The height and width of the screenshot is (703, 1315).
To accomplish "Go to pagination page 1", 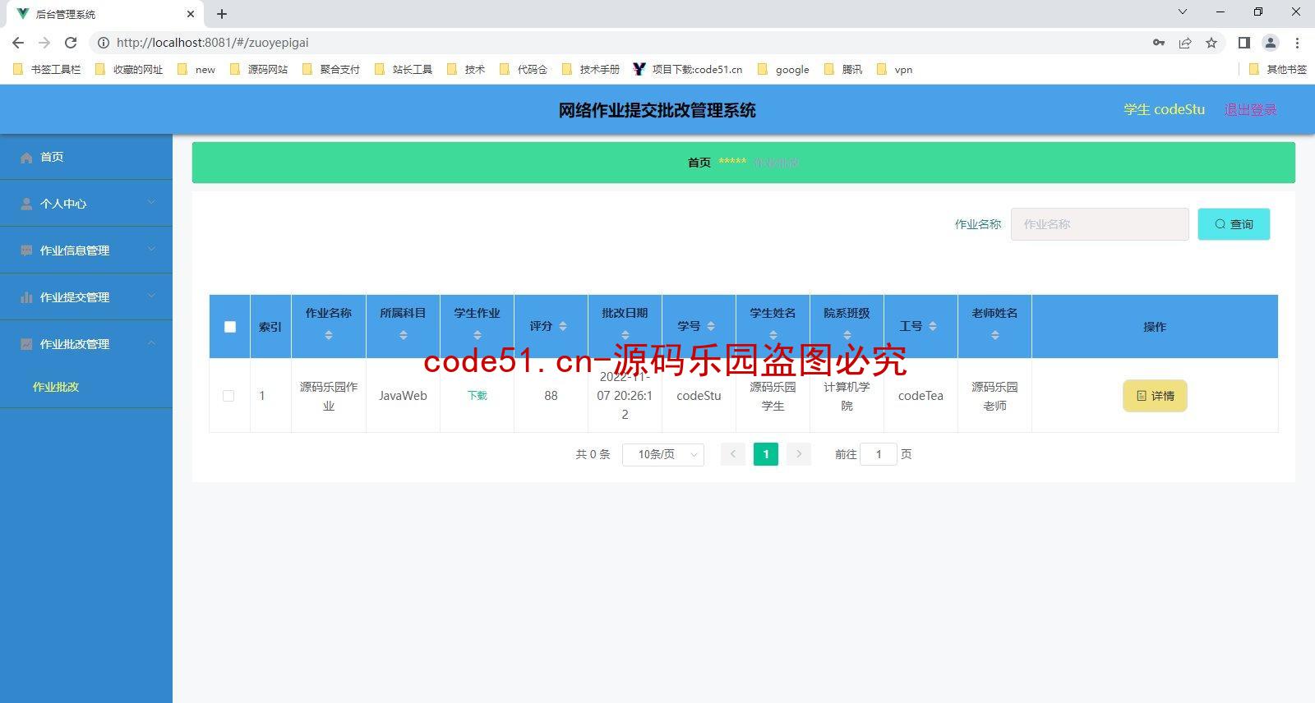I will pyautogui.click(x=766, y=454).
